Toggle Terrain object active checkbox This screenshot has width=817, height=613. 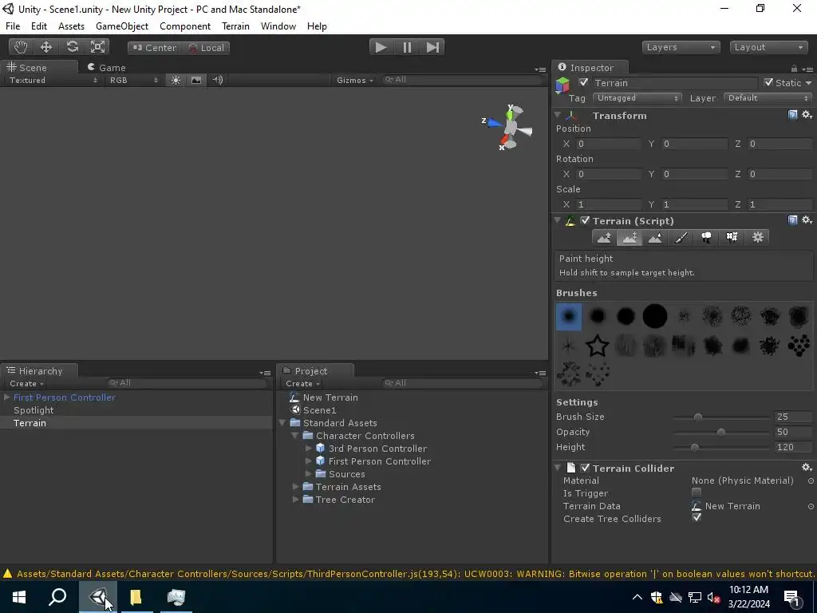(x=583, y=82)
